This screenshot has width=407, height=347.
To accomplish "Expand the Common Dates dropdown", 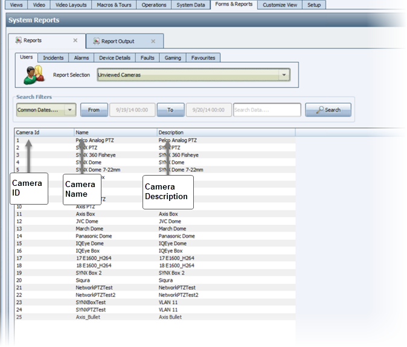I will (x=69, y=110).
